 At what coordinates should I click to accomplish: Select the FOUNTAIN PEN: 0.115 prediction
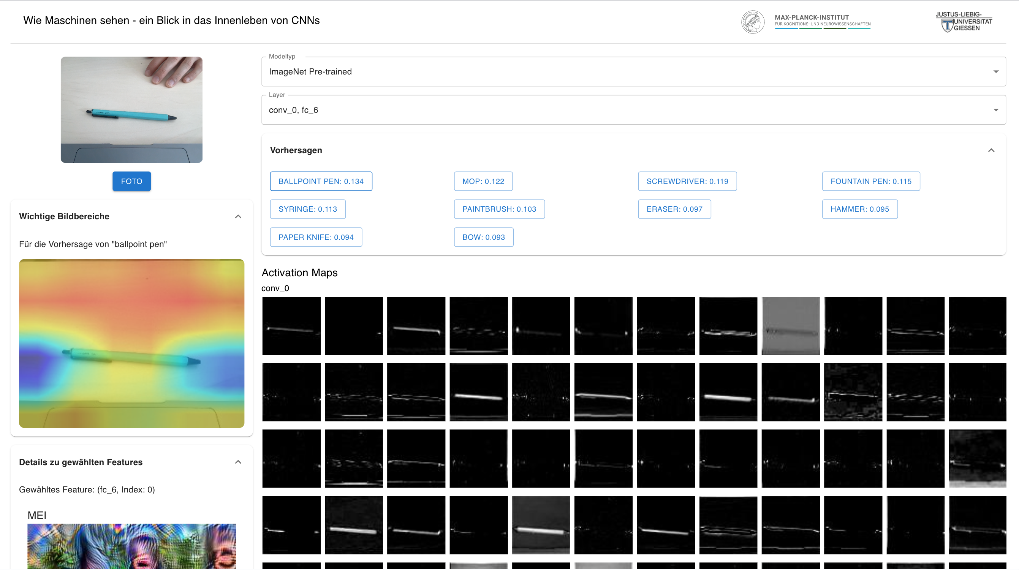tap(871, 181)
